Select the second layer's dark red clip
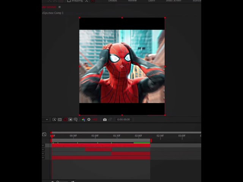This screenshot has width=243, height=182. (x=98, y=149)
